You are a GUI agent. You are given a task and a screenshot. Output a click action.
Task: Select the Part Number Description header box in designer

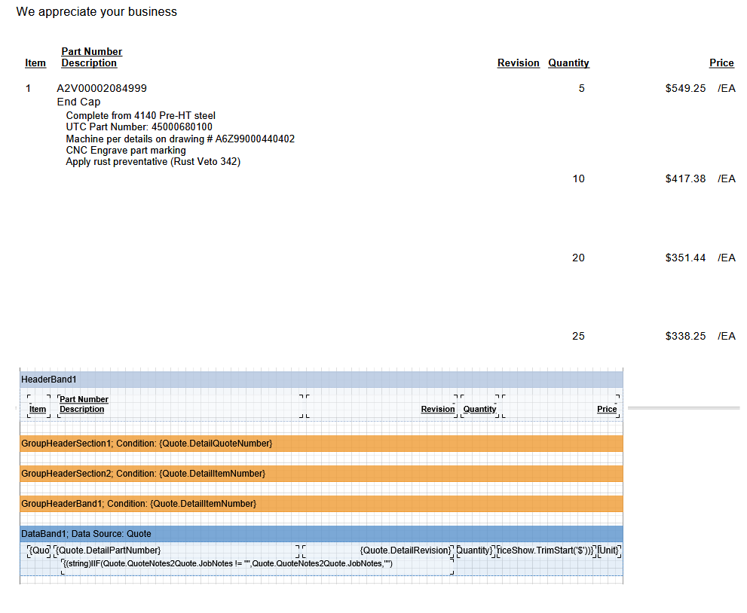point(84,404)
